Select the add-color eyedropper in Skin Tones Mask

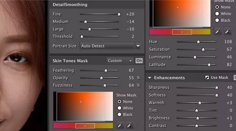tap(130, 125)
